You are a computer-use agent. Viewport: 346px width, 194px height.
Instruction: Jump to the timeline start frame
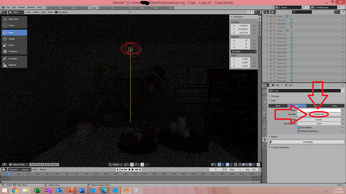click(122, 169)
